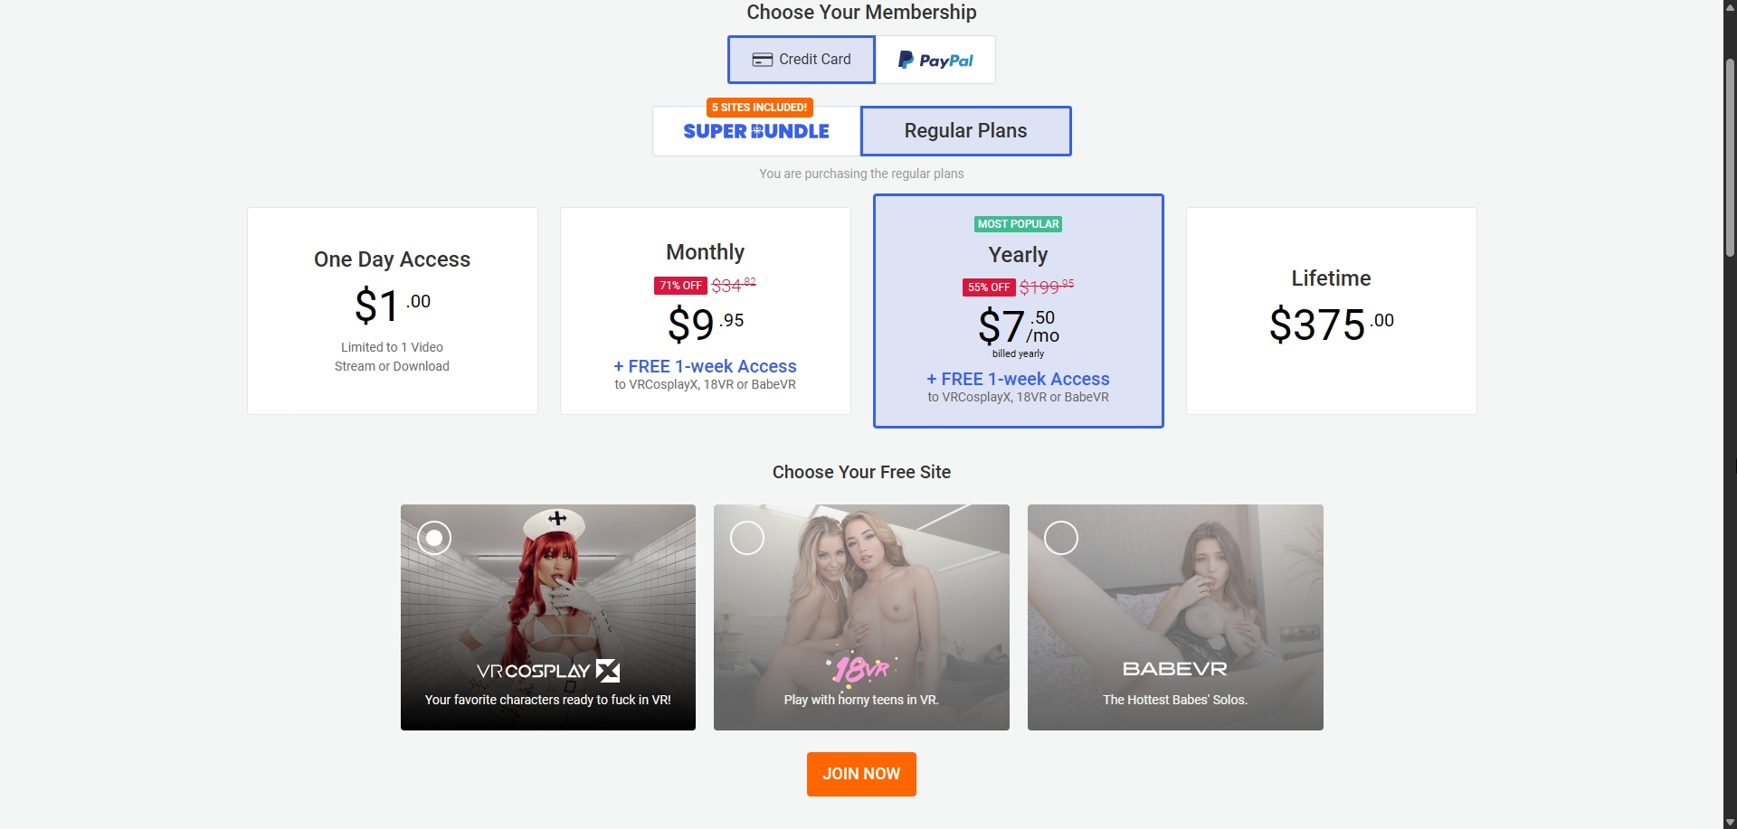The height and width of the screenshot is (829, 1737).
Task: Click the VR Cosplay X logo
Action: tap(547, 670)
